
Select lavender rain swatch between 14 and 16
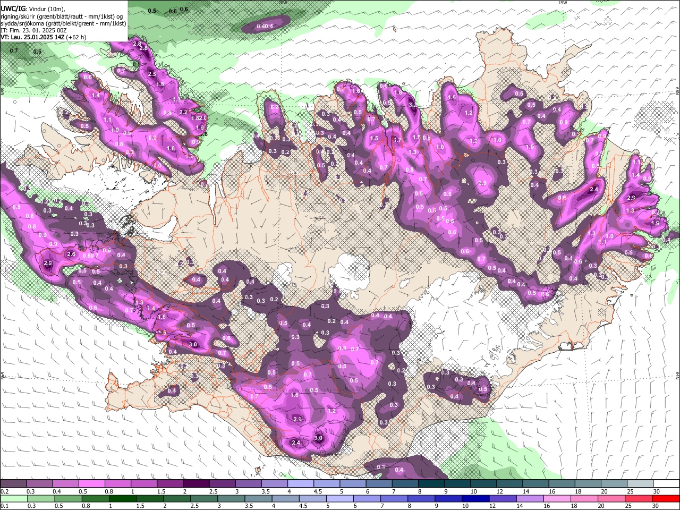[x=530, y=498]
